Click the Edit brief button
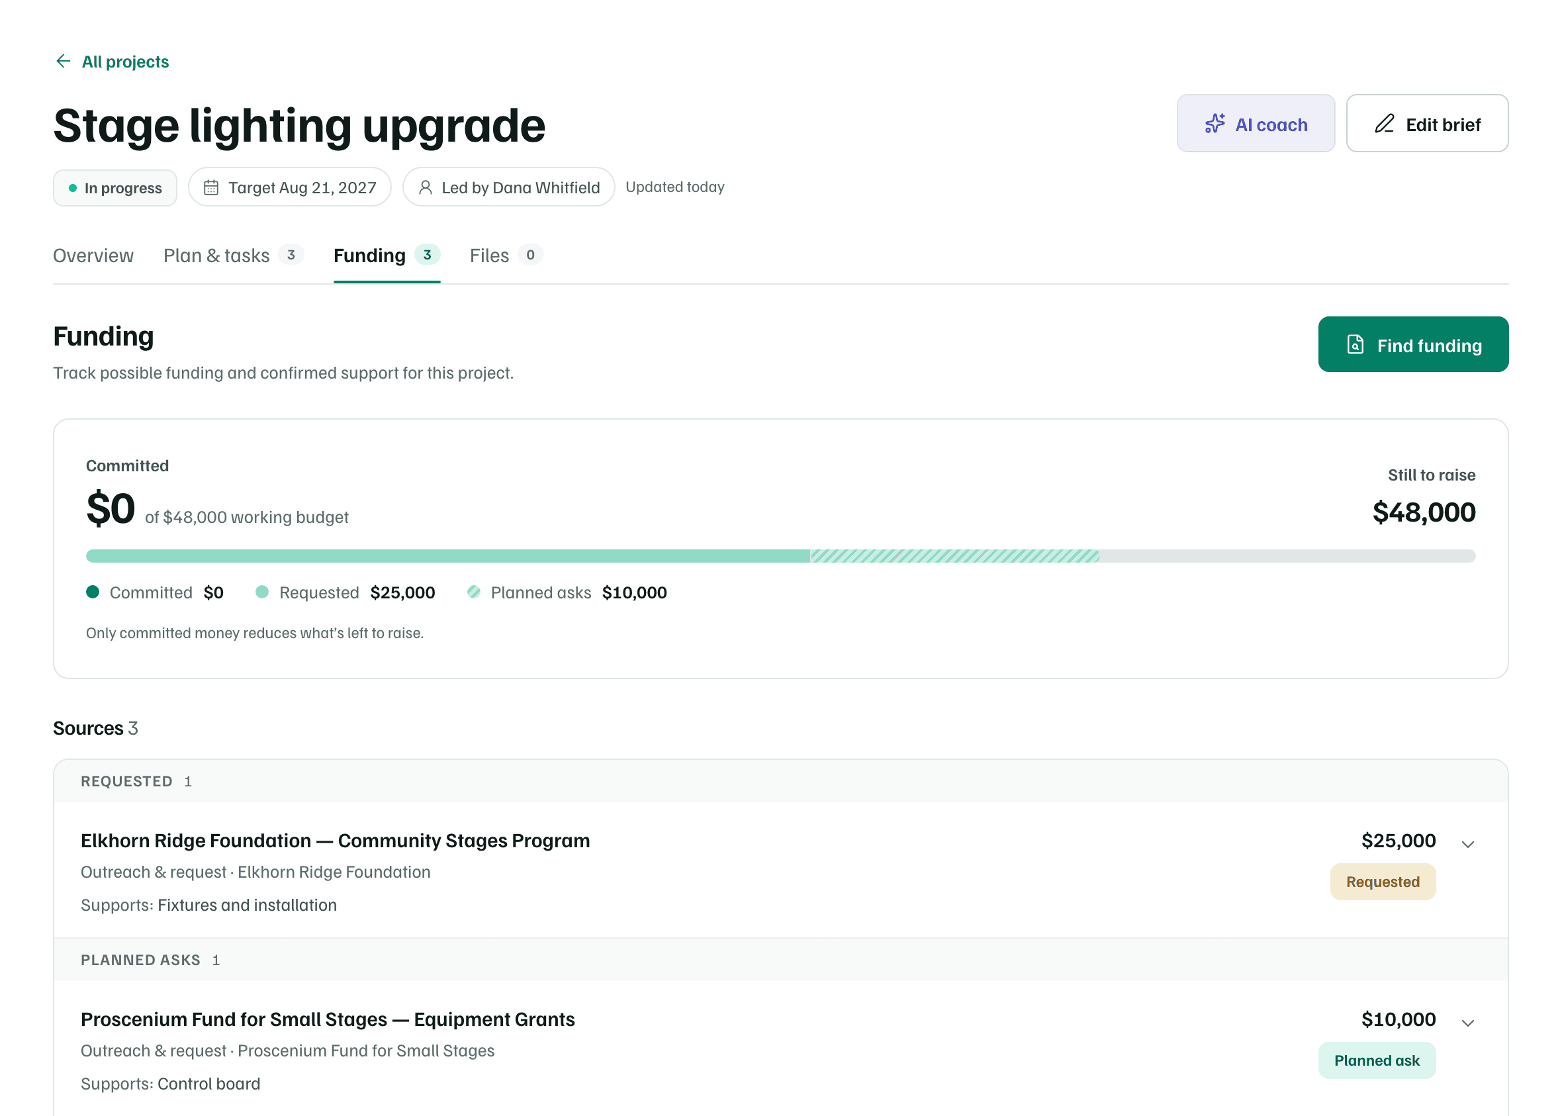This screenshot has height=1116, width=1562. (x=1426, y=124)
